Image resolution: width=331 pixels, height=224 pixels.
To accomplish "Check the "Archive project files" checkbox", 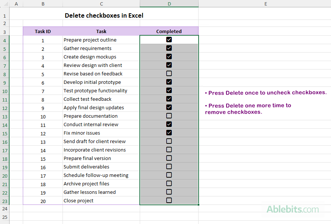I will (x=169, y=183).
